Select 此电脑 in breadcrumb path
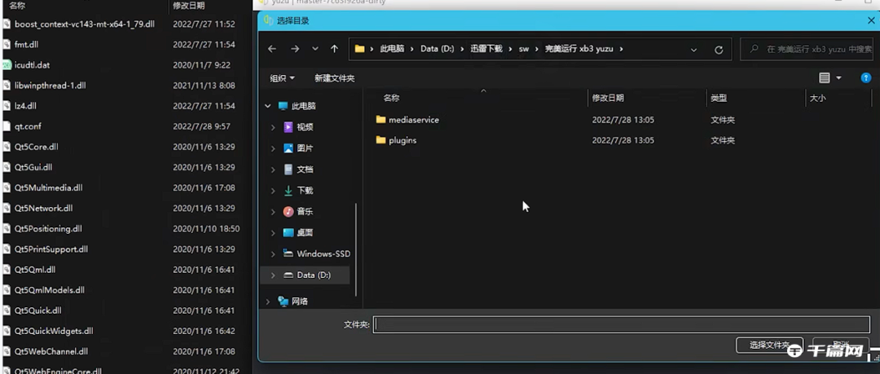Image resolution: width=880 pixels, height=374 pixels. pos(392,49)
